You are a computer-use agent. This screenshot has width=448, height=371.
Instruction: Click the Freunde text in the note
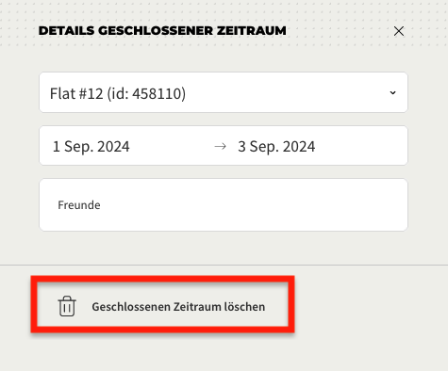pyautogui.click(x=79, y=205)
